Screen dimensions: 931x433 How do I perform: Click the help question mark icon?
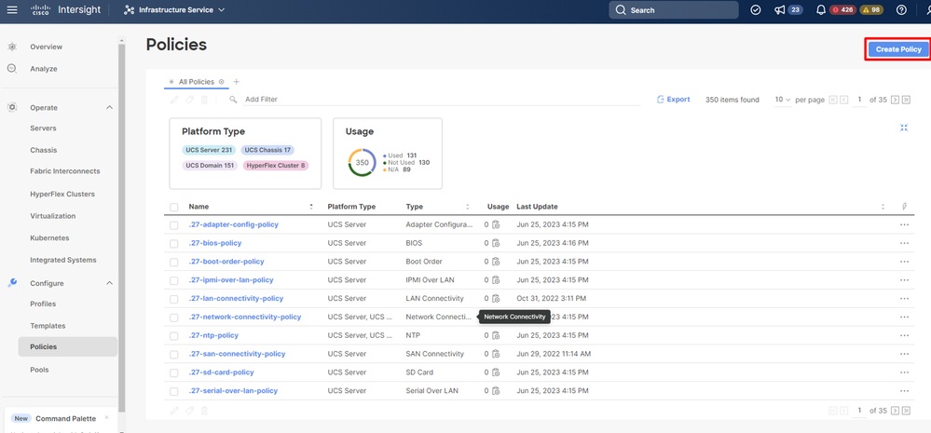(x=900, y=10)
